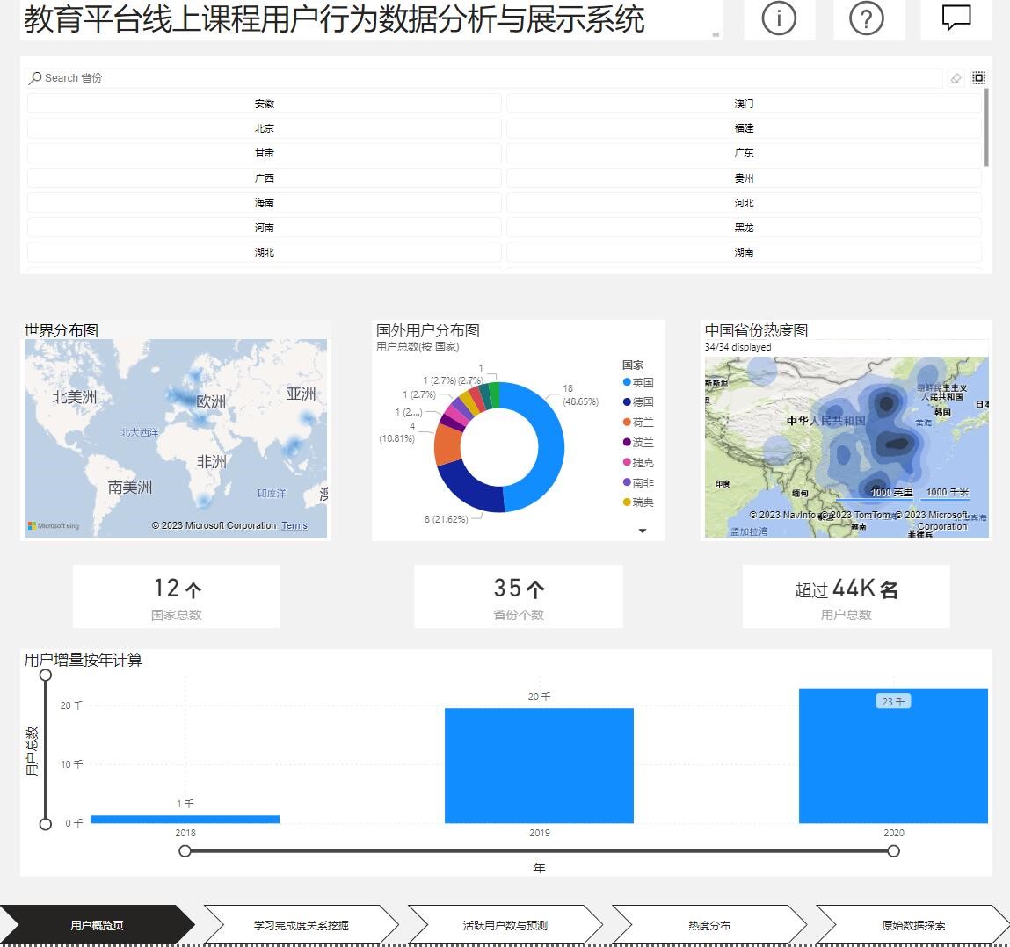Click top handle of vertical user-count slider
1010x947 pixels.
coord(46,675)
